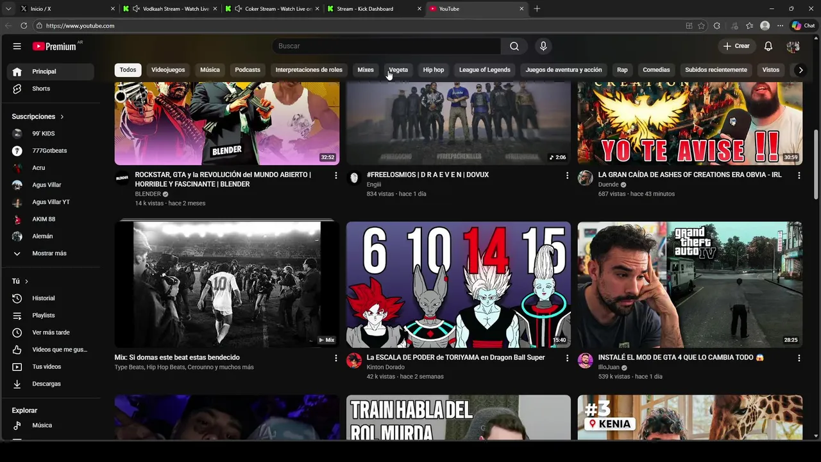Open Kinton Dorado channel avatar
This screenshot has width=821, height=462.
tap(354, 361)
